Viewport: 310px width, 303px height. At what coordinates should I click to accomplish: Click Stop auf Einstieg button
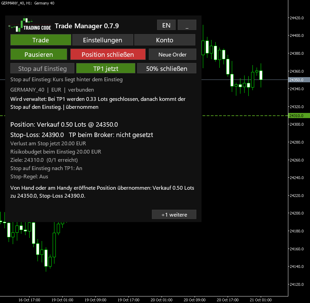click(42, 69)
